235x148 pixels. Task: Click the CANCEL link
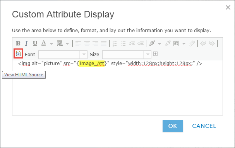(204, 126)
